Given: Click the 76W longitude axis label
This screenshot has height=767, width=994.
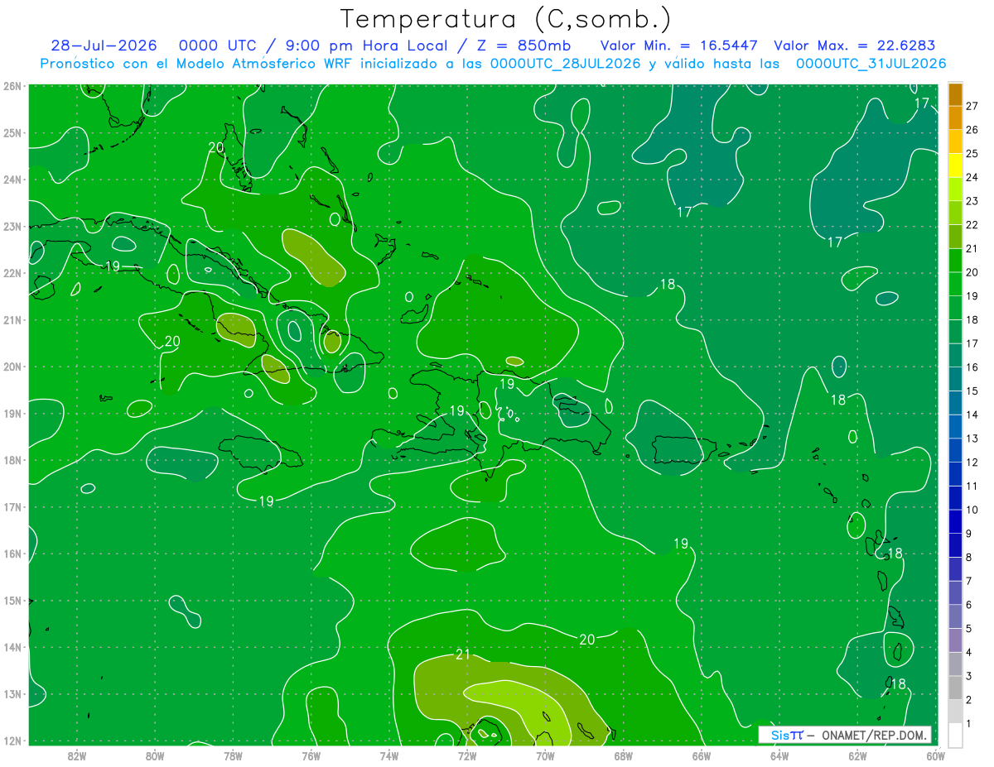Looking at the screenshot, I should (x=311, y=755).
